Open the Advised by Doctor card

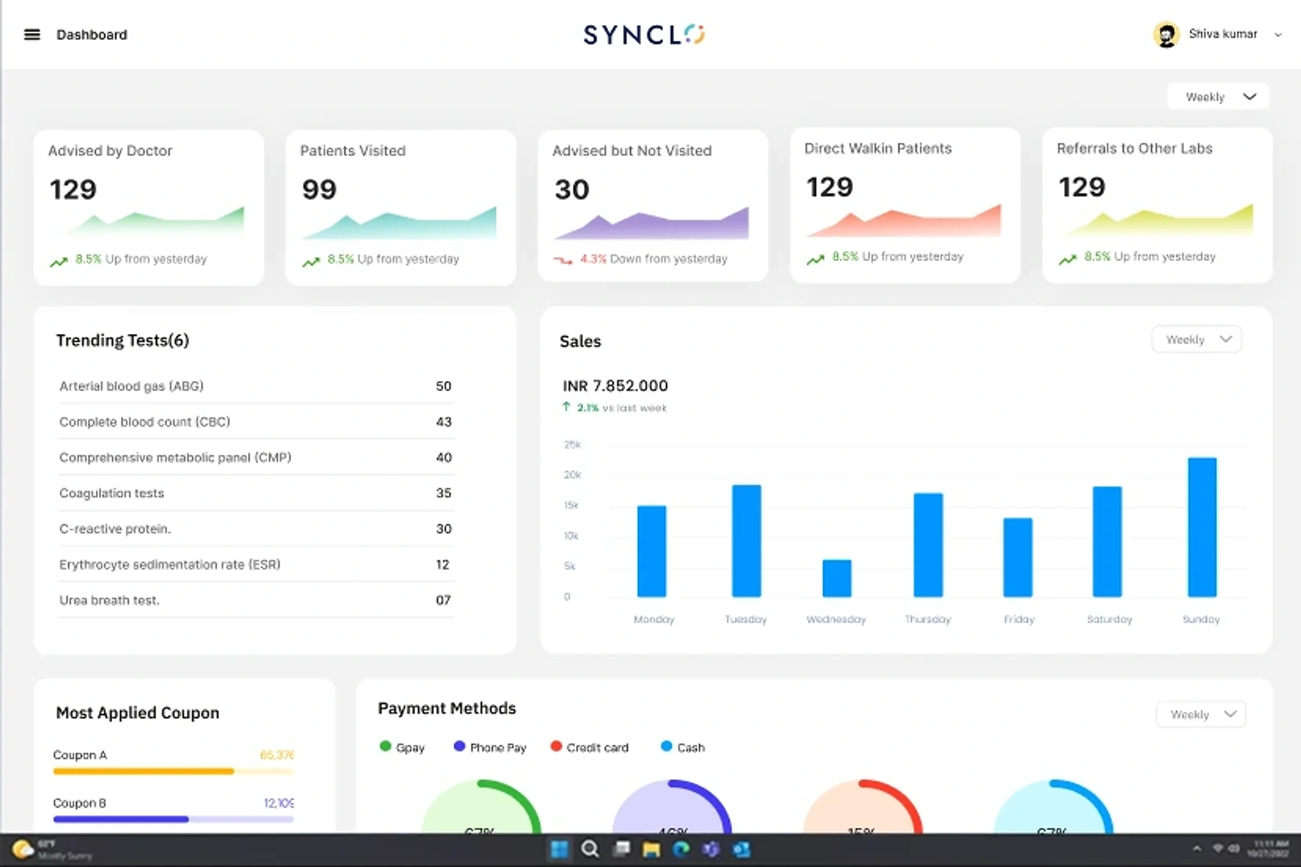point(149,207)
